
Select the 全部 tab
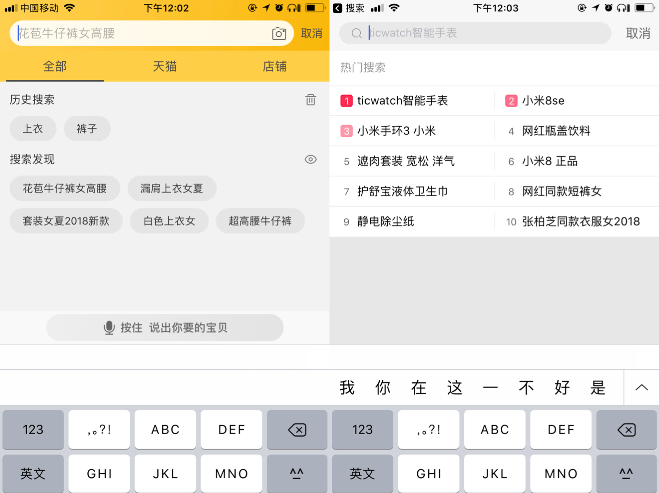[x=55, y=66]
